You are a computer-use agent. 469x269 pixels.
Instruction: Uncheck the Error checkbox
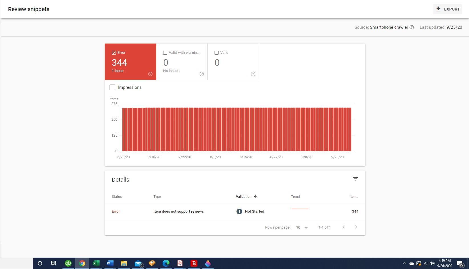point(114,53)
